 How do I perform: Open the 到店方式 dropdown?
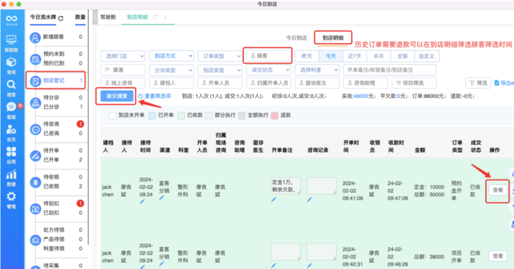pyautogui.click(x=171, y=56)
